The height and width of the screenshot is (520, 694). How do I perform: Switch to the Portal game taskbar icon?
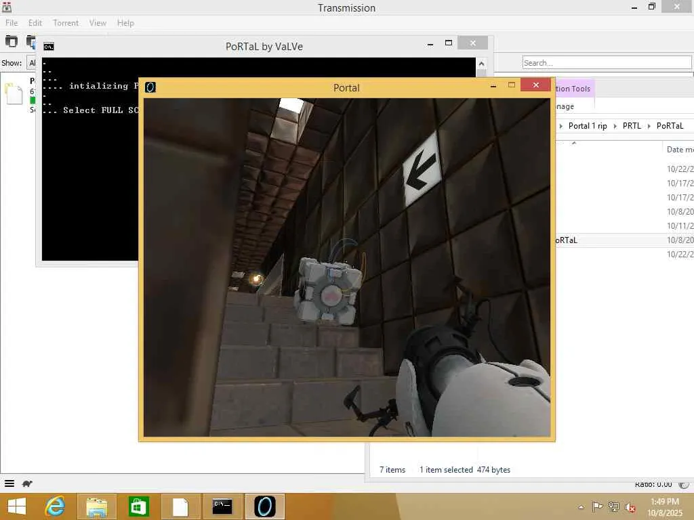(x=265, y=506)
